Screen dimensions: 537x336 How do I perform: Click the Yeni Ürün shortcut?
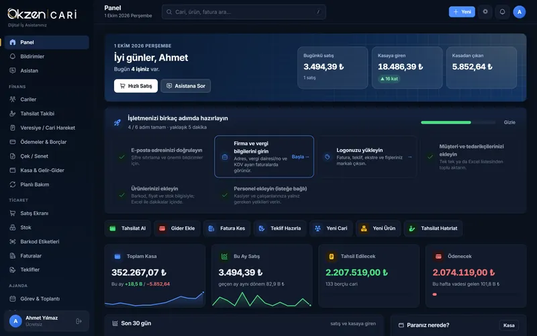[x=378, y=228]
